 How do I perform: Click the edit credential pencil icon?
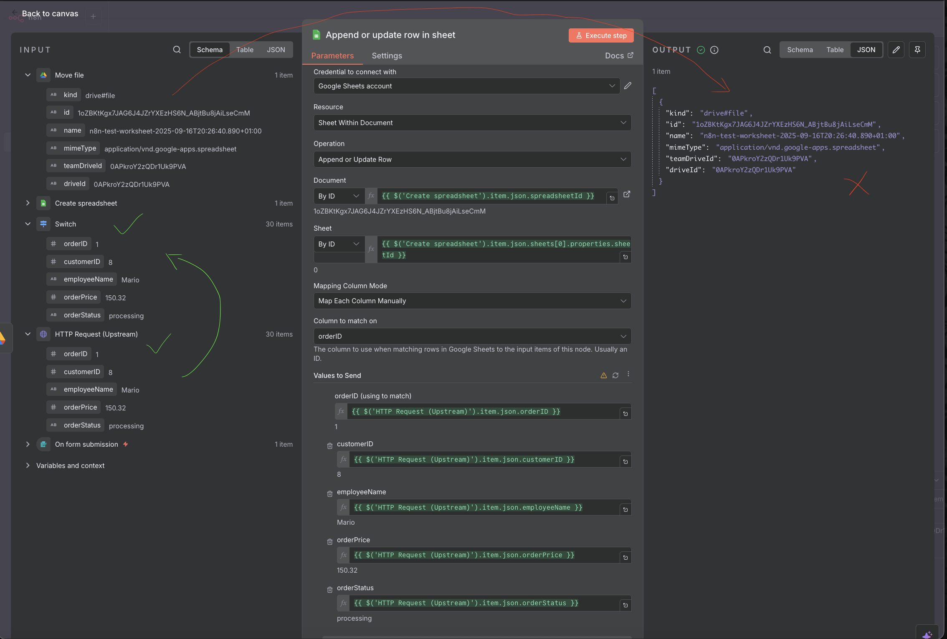click(x=628, y=86)
